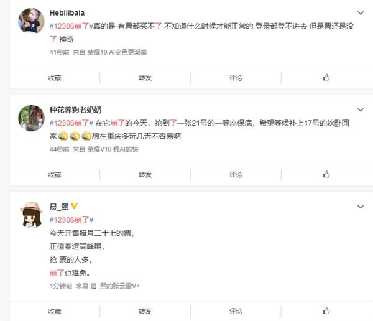Open 评论 on the 晨_熙 post
Viewport: 373px width, 321px height.
click(x=236, y=311)
